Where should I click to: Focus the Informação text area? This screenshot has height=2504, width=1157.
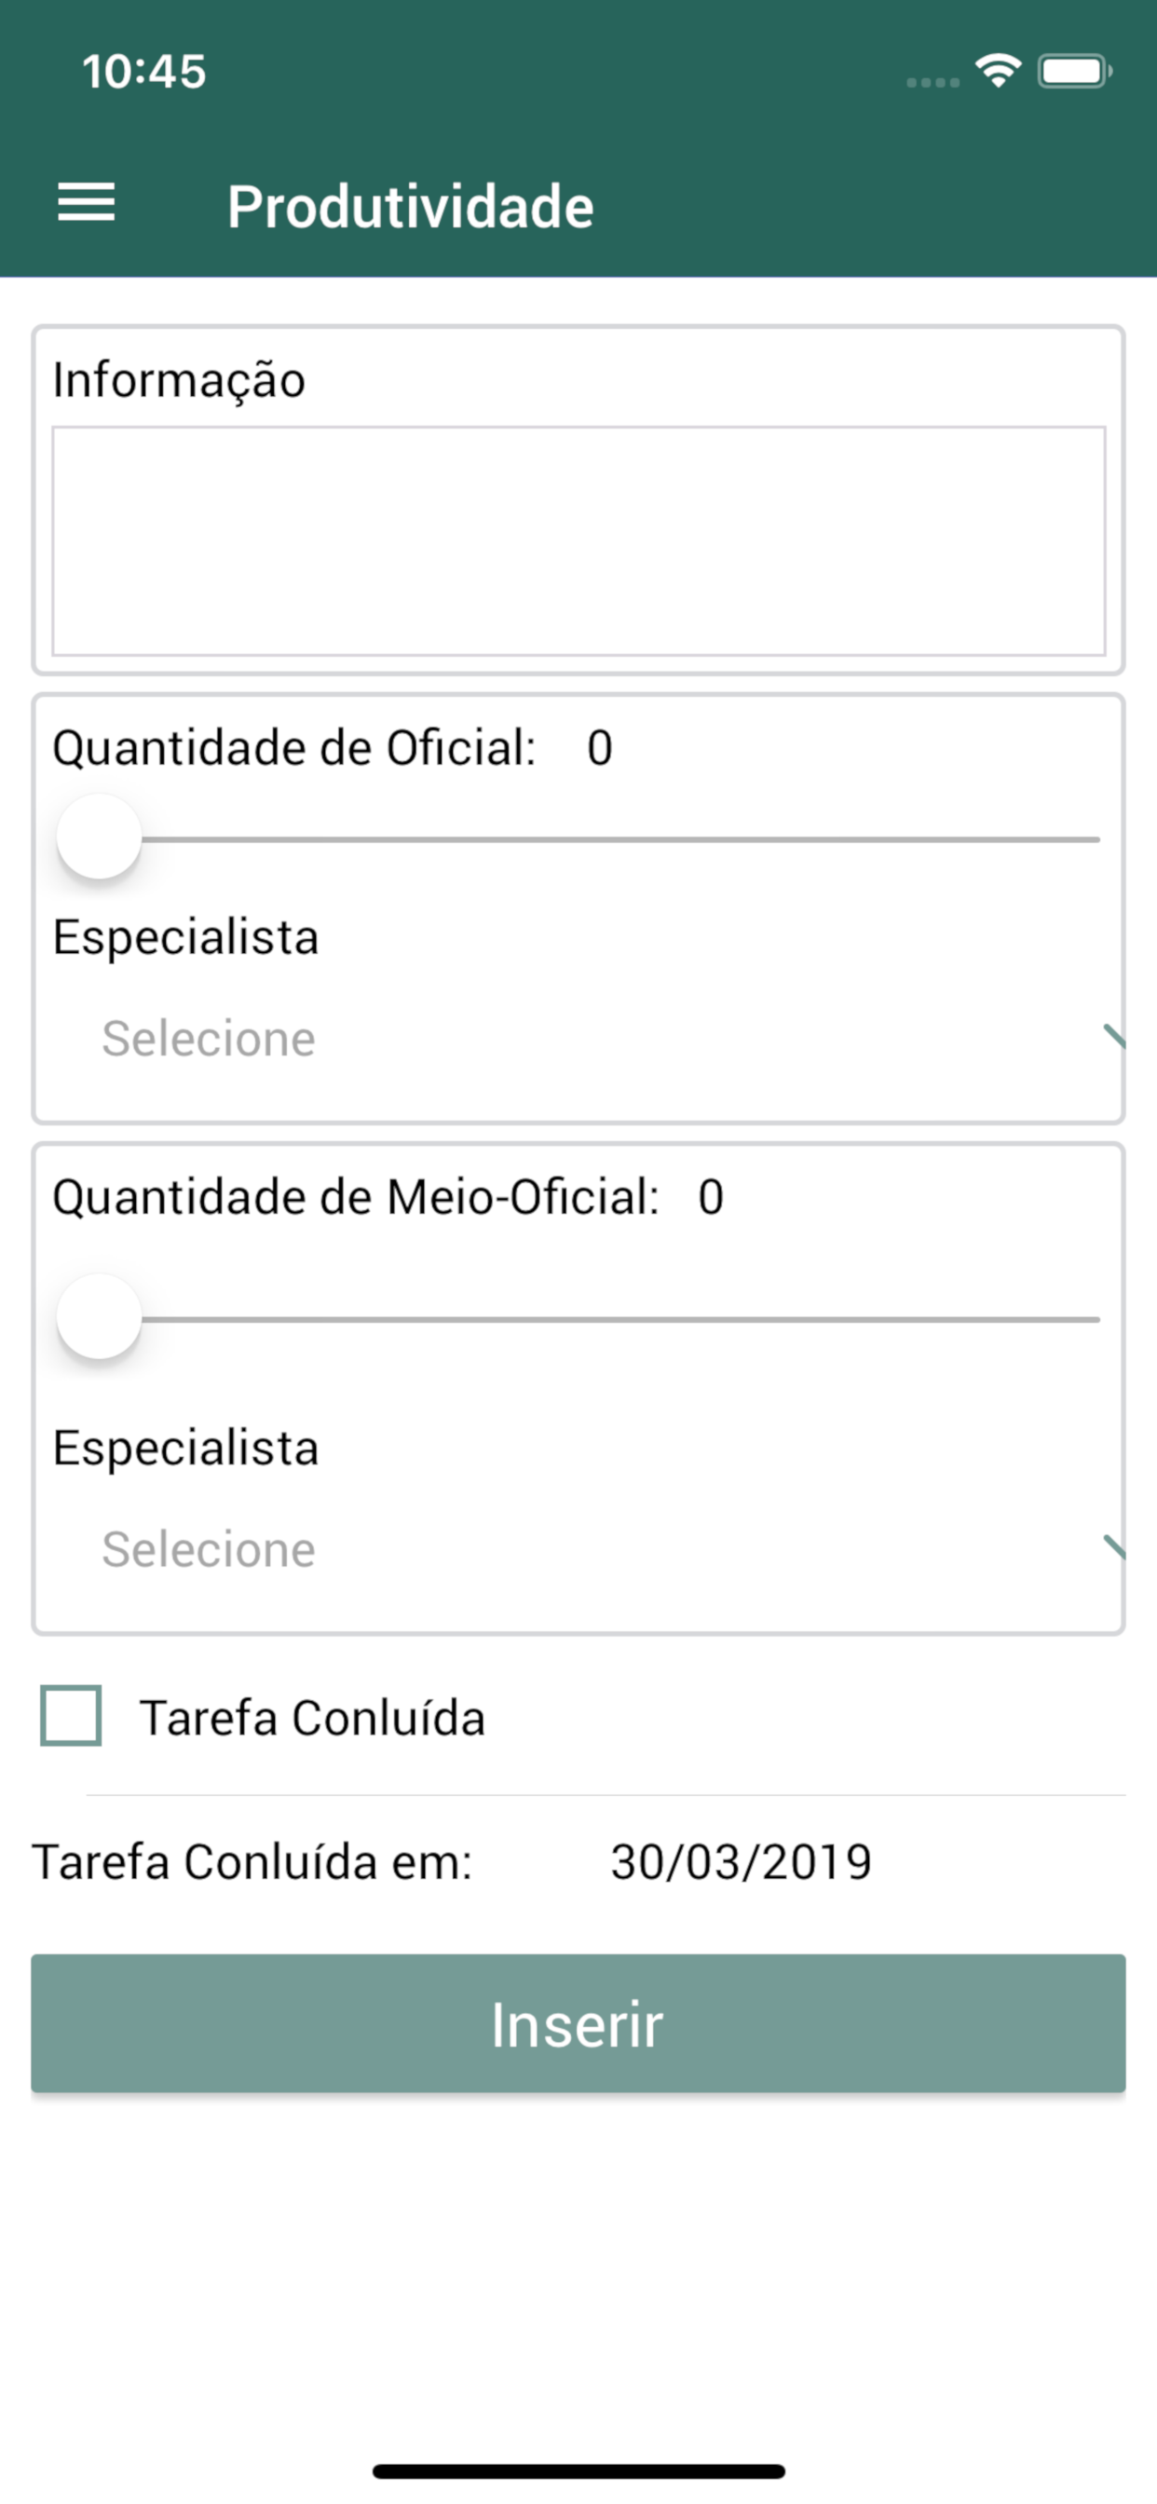578,540
